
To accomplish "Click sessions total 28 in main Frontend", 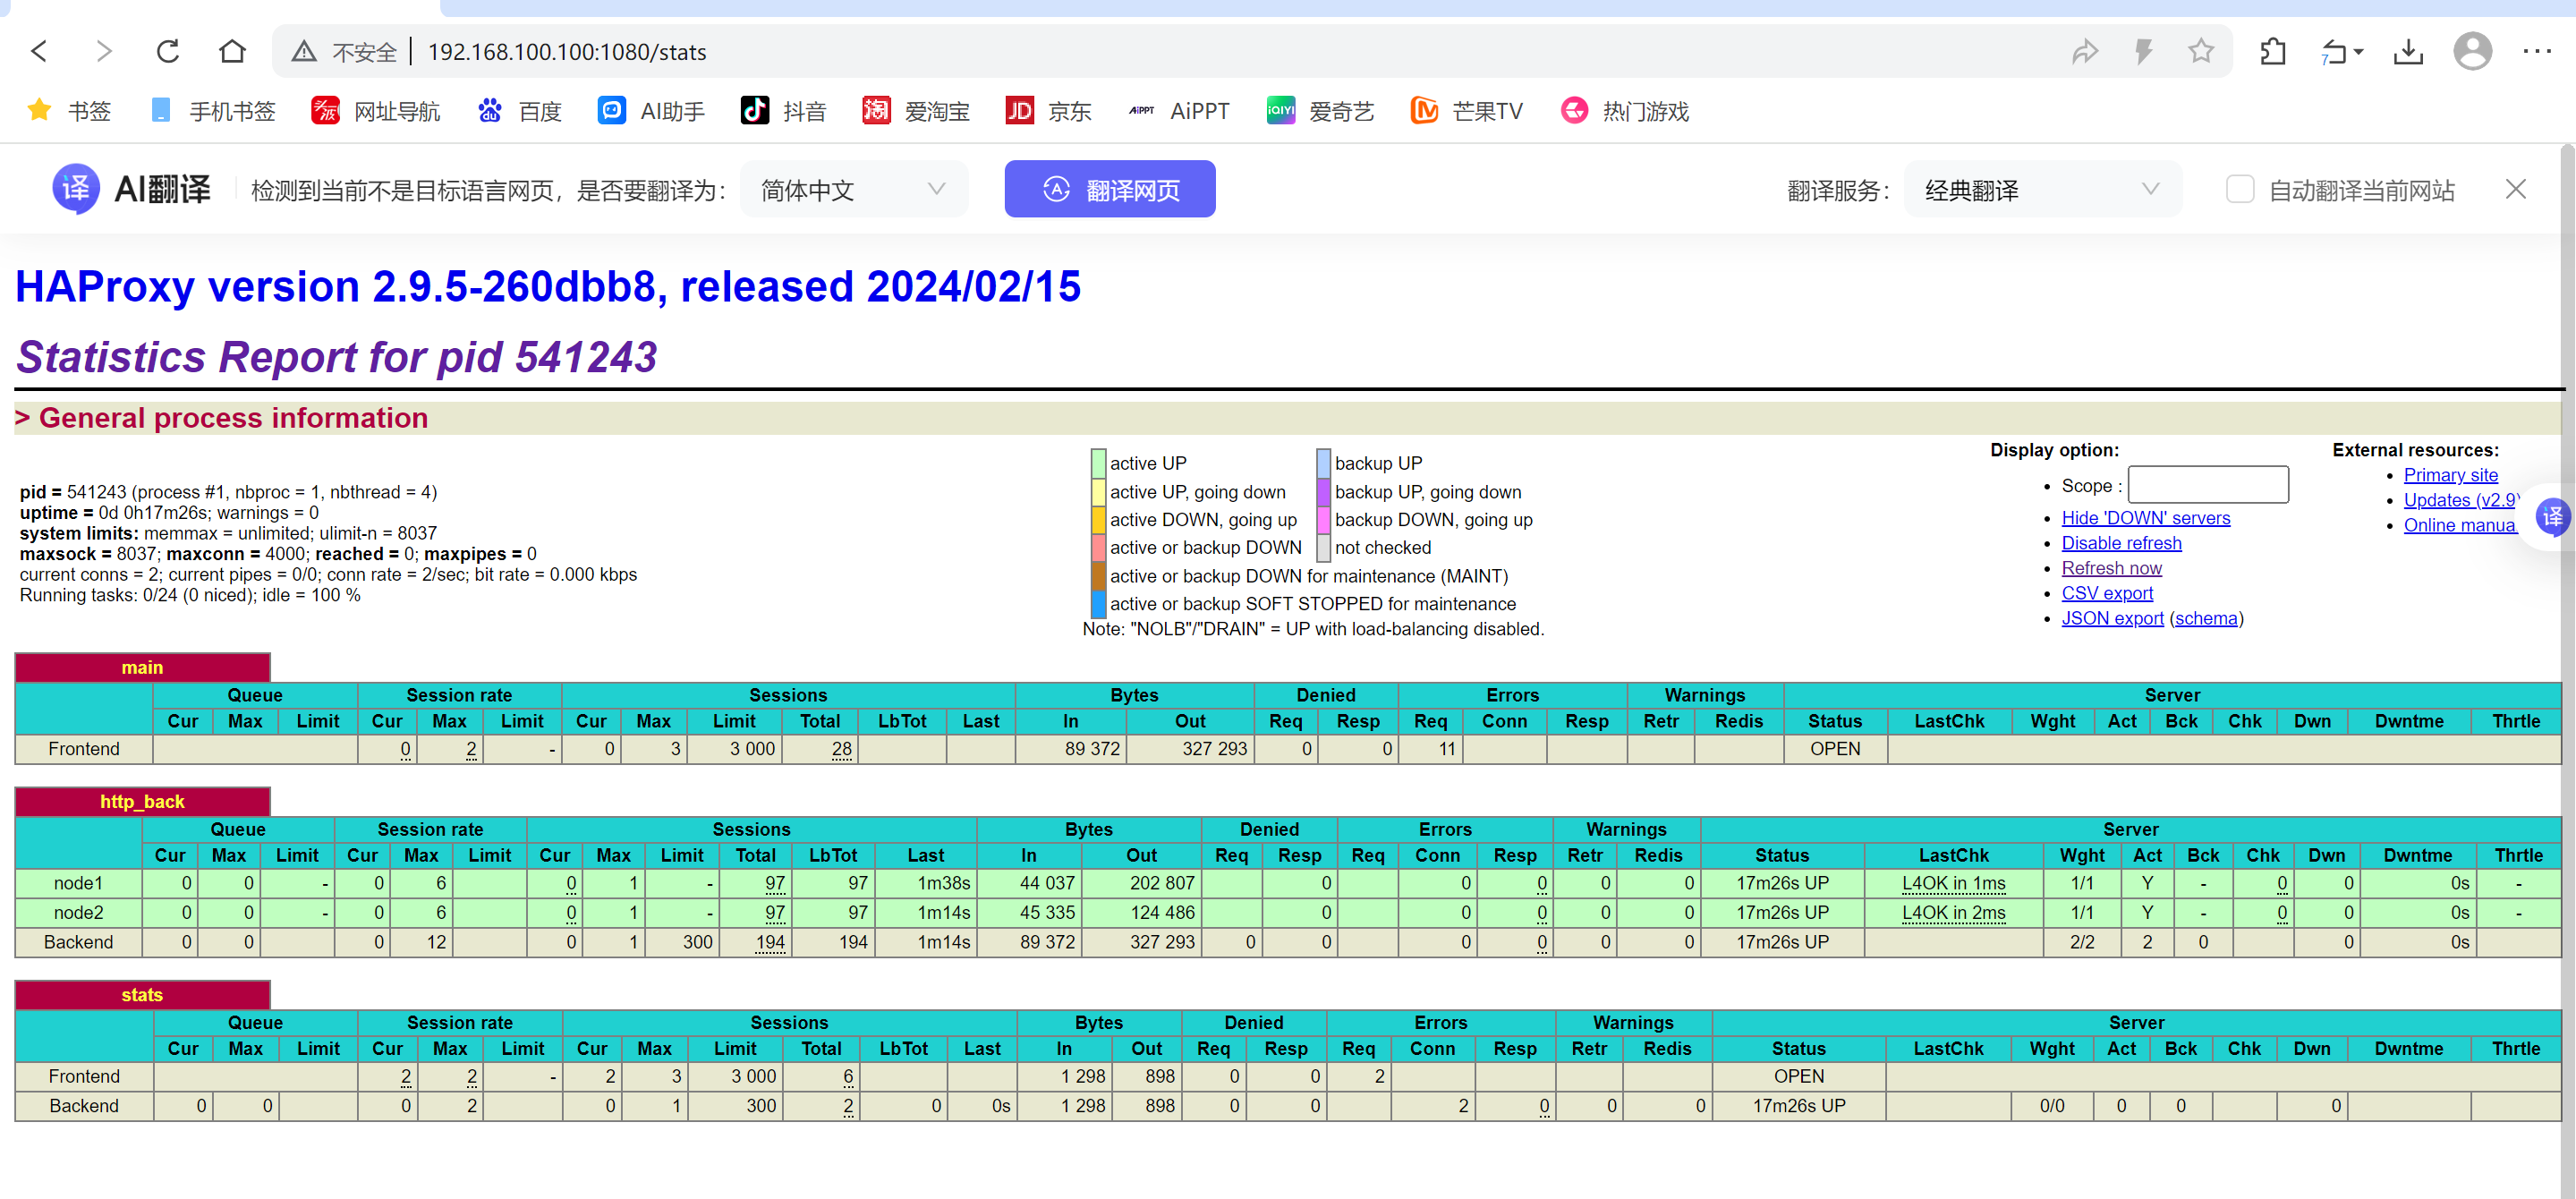I will point(841,749).
